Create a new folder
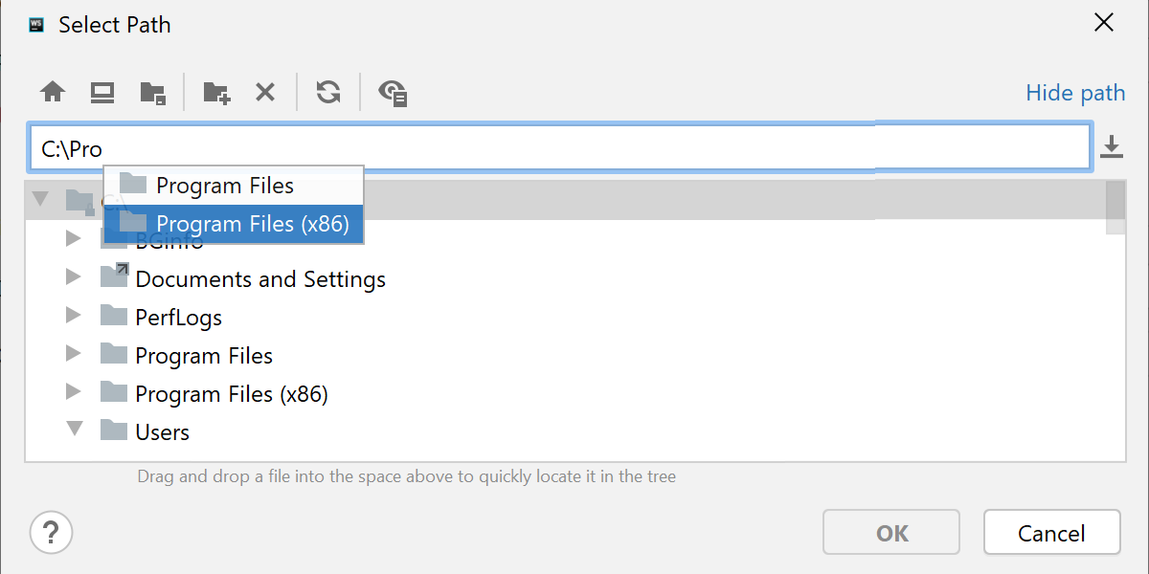 pyautogui.click(x=216, y=92)
